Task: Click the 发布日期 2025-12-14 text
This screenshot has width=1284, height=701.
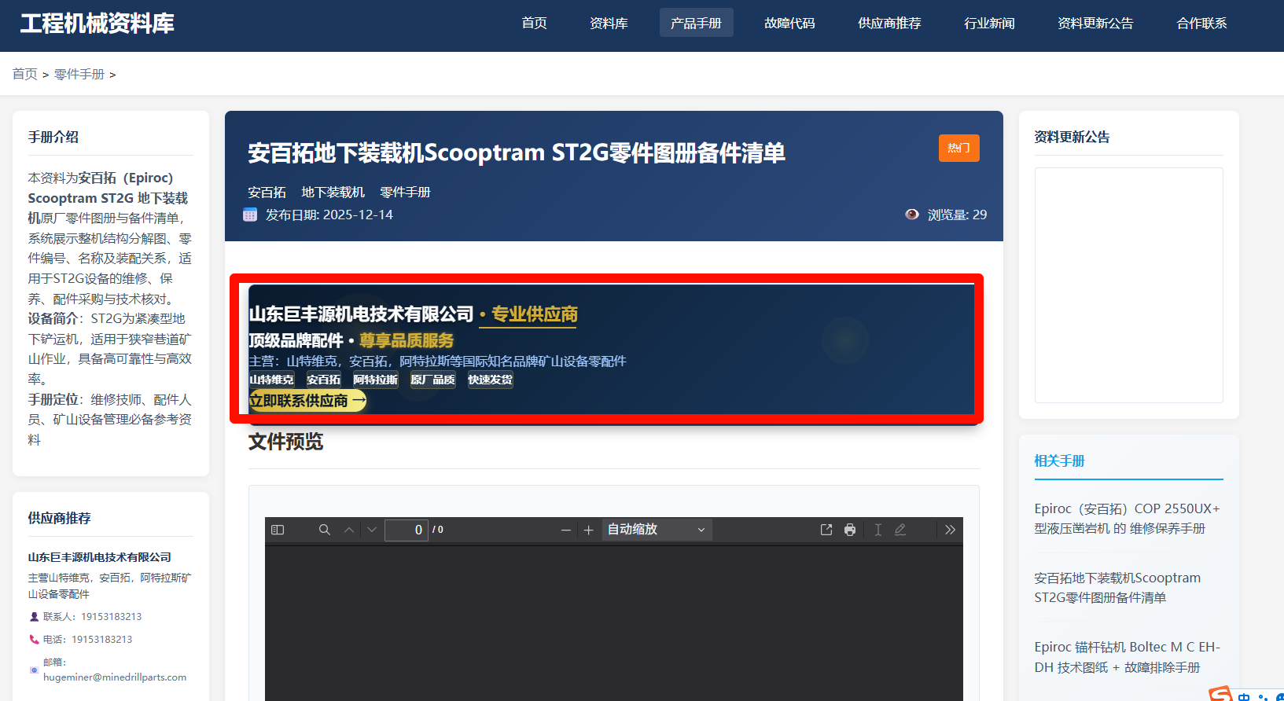Action: pyautogui.click(x=329, y=215)
